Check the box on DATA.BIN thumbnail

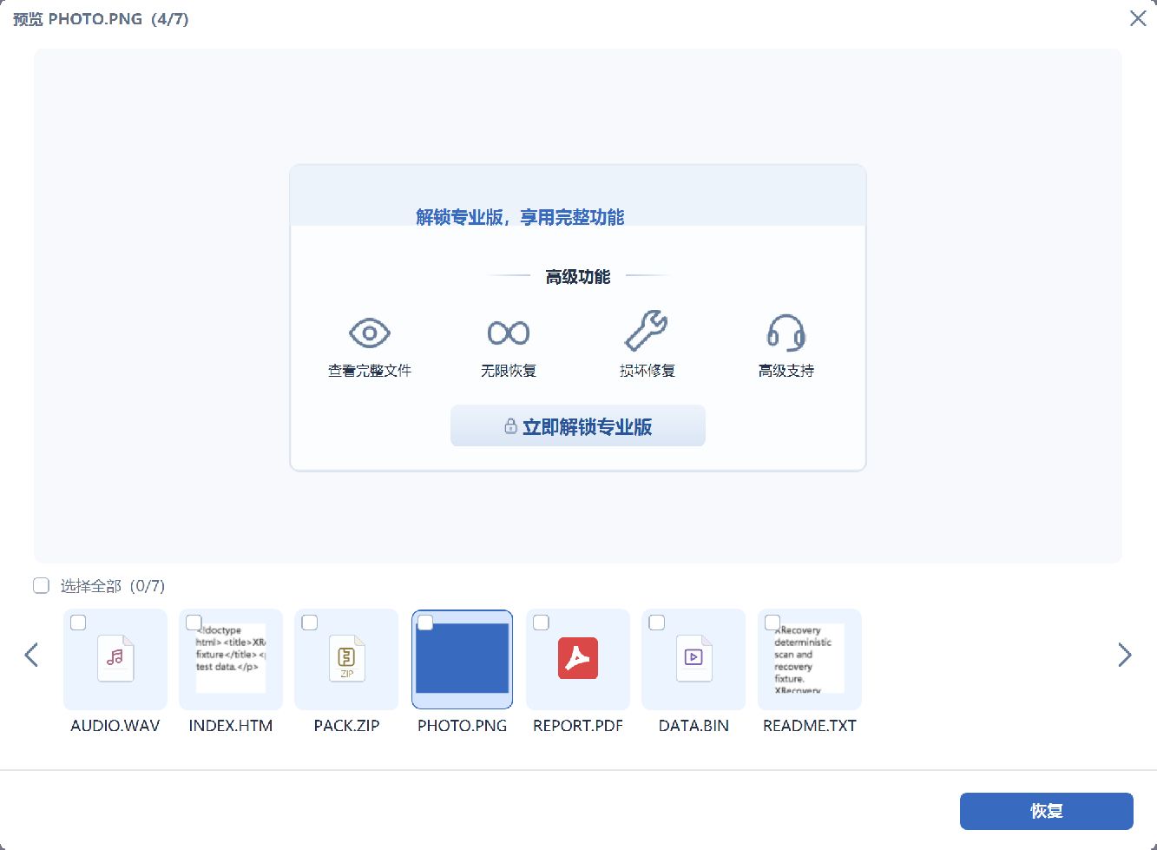click(657, 623)
